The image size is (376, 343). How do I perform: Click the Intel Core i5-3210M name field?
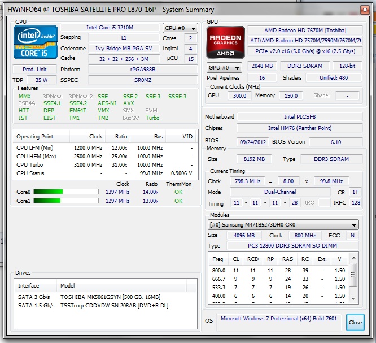pos(110,28)
